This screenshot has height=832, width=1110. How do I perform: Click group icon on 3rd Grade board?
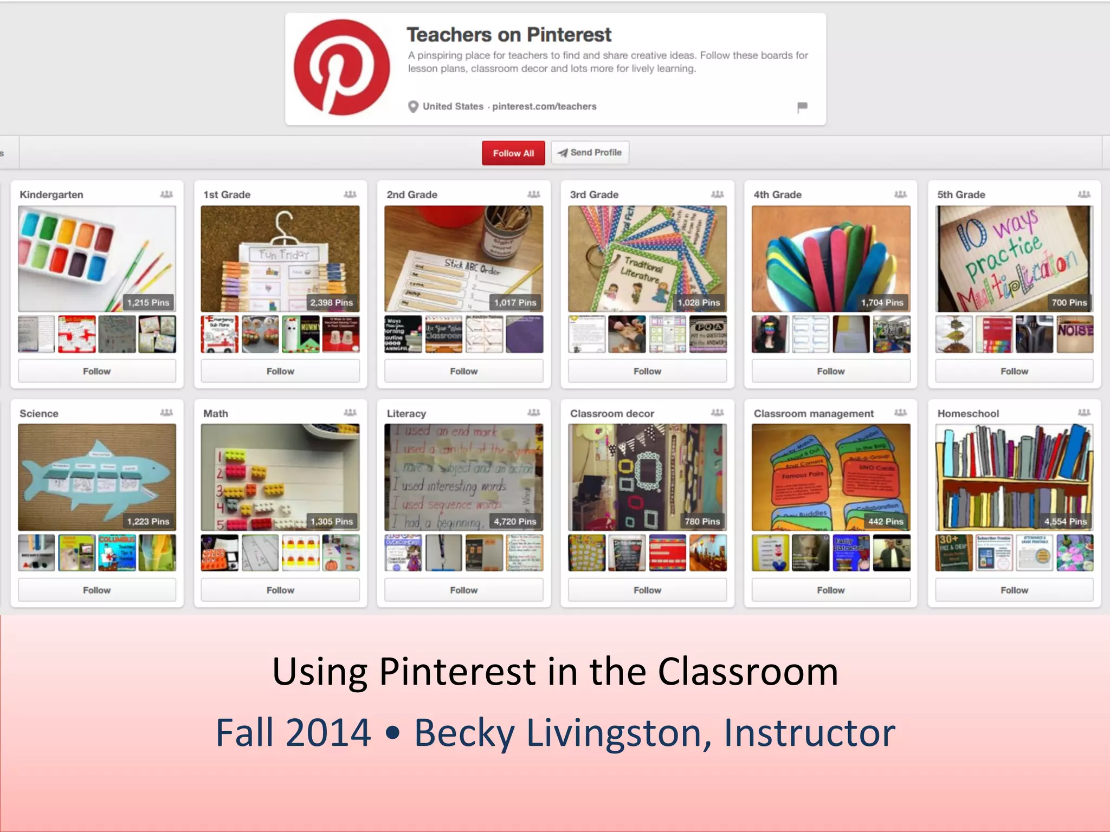coord(717,194)
